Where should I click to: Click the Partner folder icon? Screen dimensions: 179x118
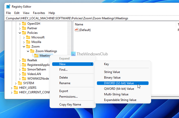click(24, 28)
